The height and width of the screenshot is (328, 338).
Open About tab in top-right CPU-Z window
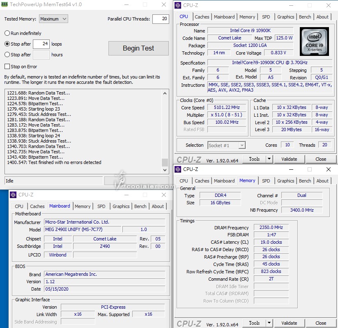(322, 17)
